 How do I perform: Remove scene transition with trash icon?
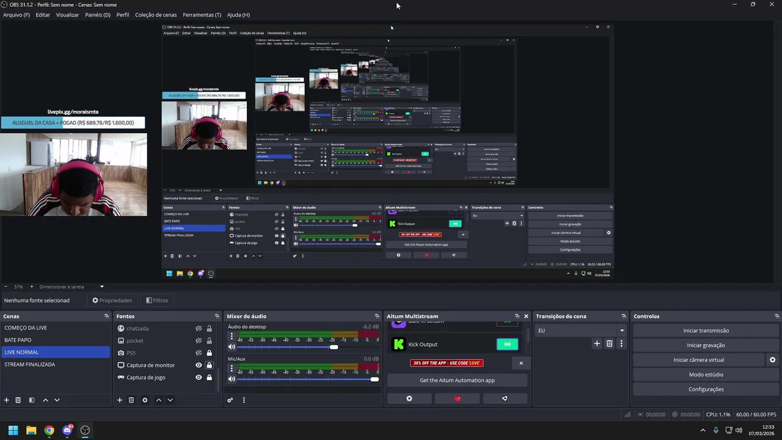[x=609, y=344]
